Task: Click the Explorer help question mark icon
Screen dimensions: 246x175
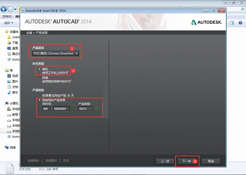Action: coord(241,23)
